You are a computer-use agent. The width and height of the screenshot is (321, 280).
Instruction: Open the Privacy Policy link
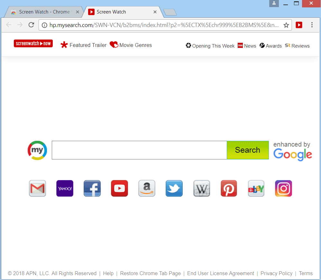coord(276,273)
